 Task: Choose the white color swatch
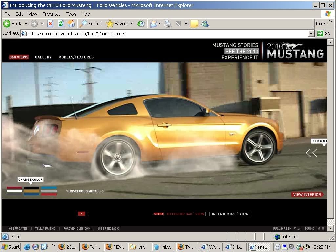click(x=14, y=191)
